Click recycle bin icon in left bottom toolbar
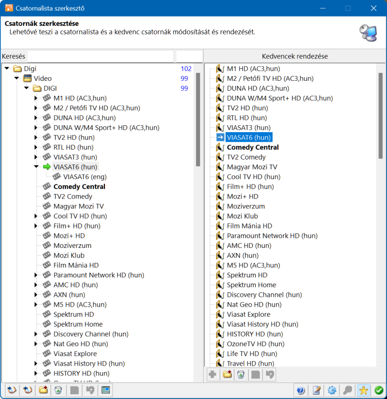 58,390
